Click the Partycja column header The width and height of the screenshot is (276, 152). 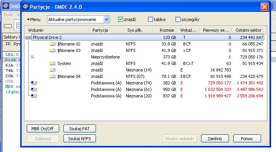[106, 30]
